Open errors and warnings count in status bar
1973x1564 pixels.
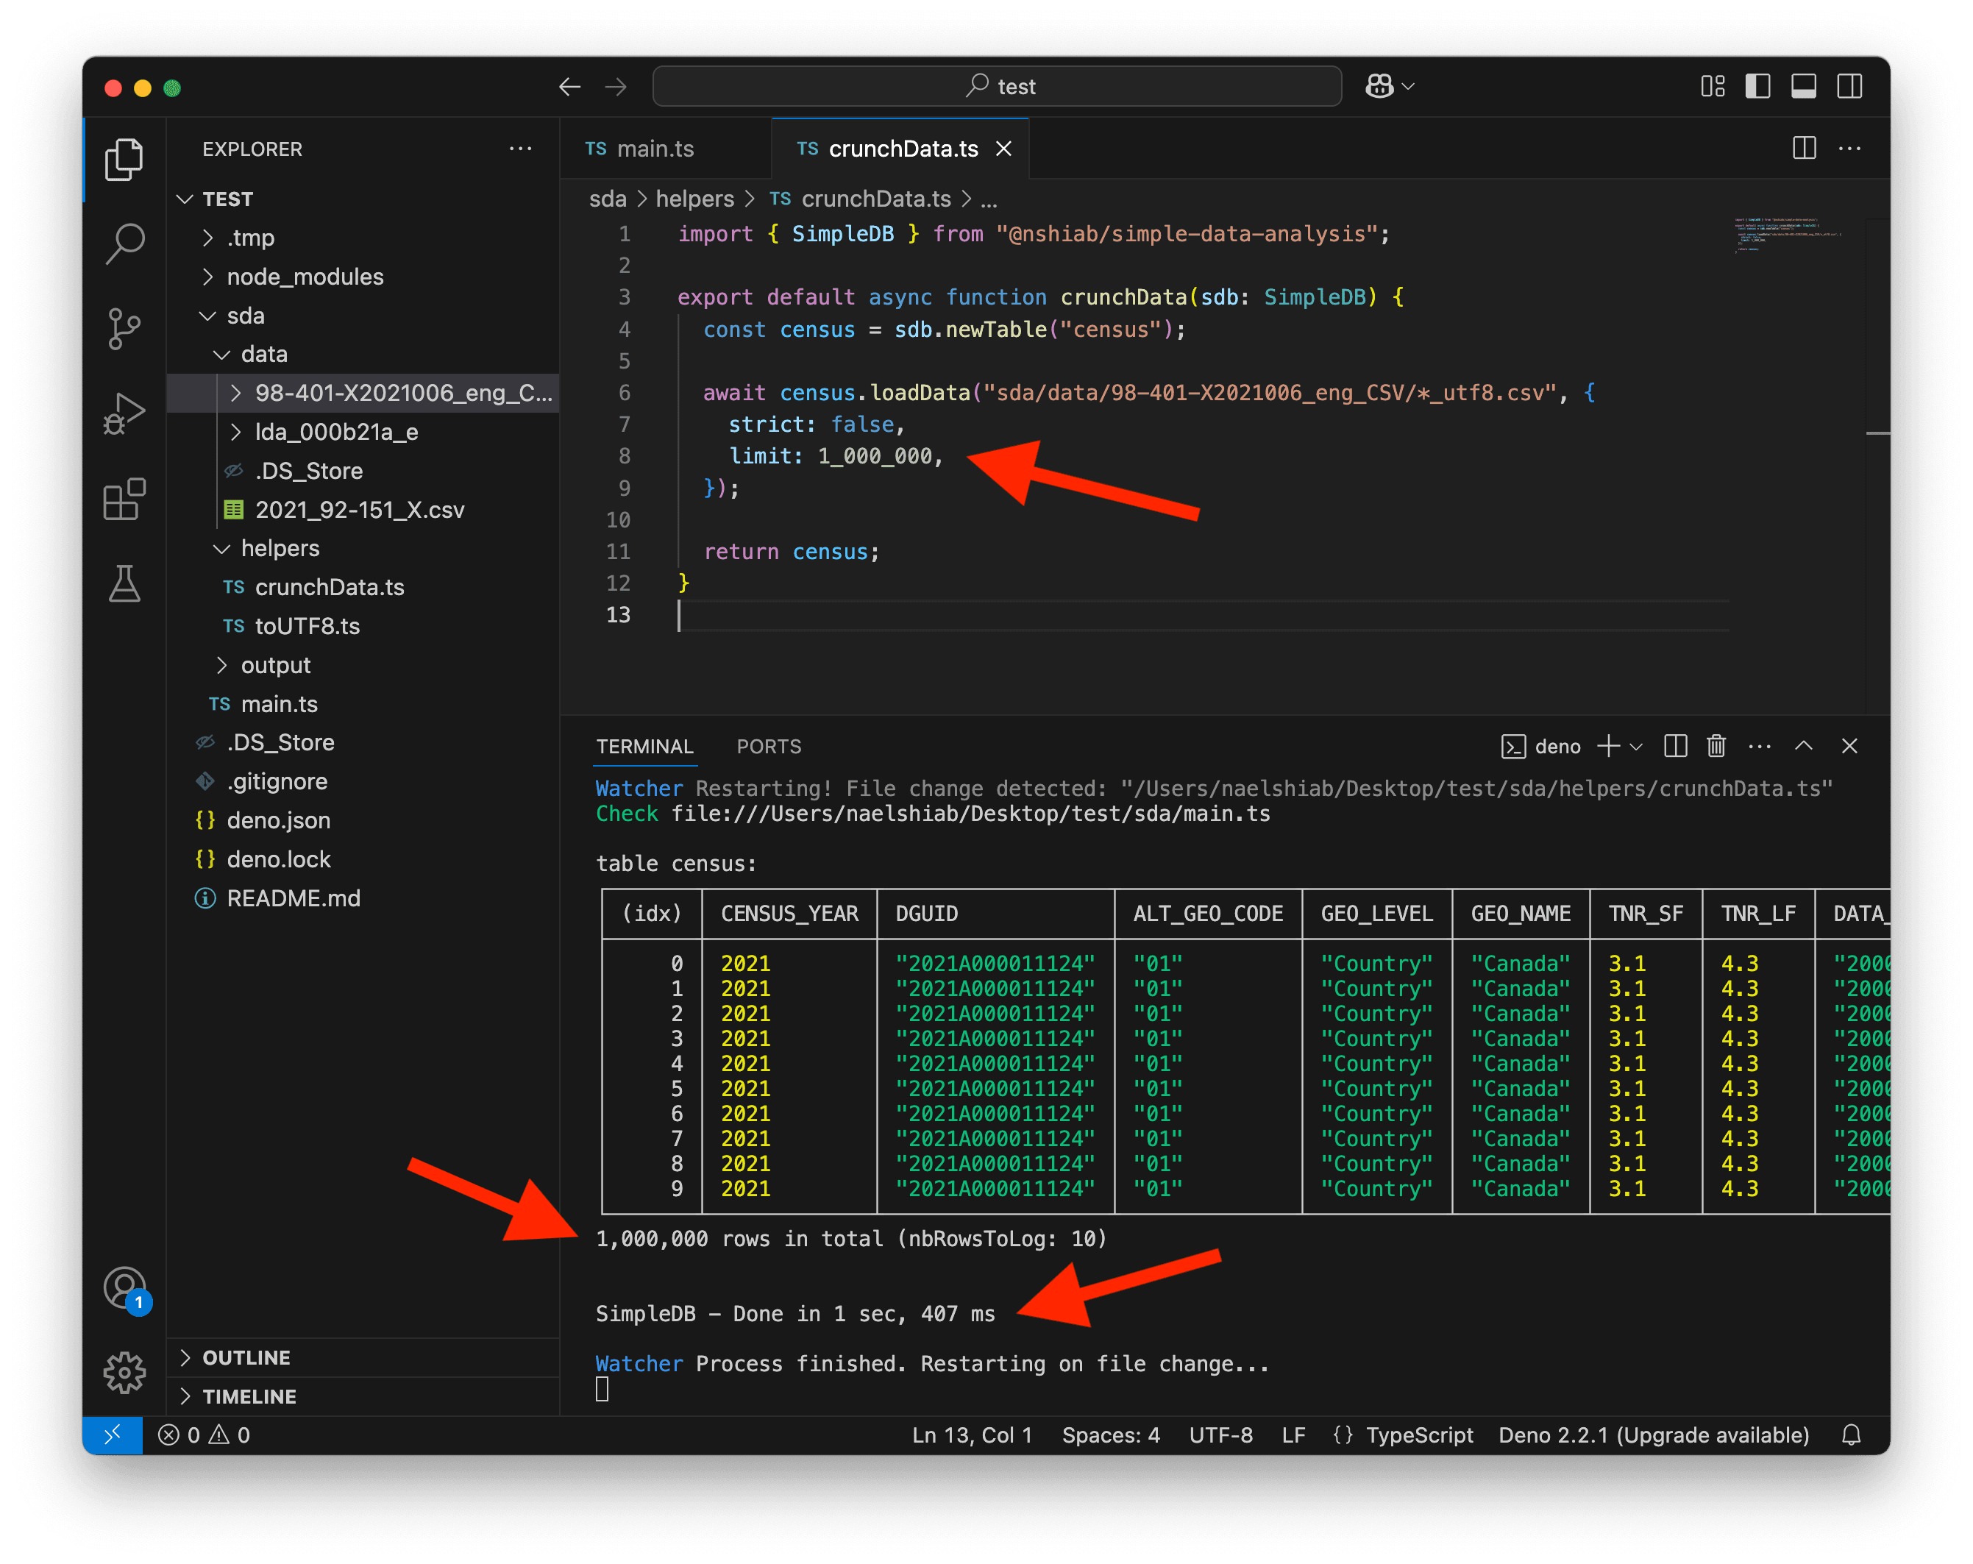point(203,1434)
